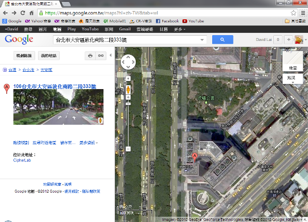This screenshot has width=308, height=222.
Task: Click the red A marker on the map
Action: 194,157
